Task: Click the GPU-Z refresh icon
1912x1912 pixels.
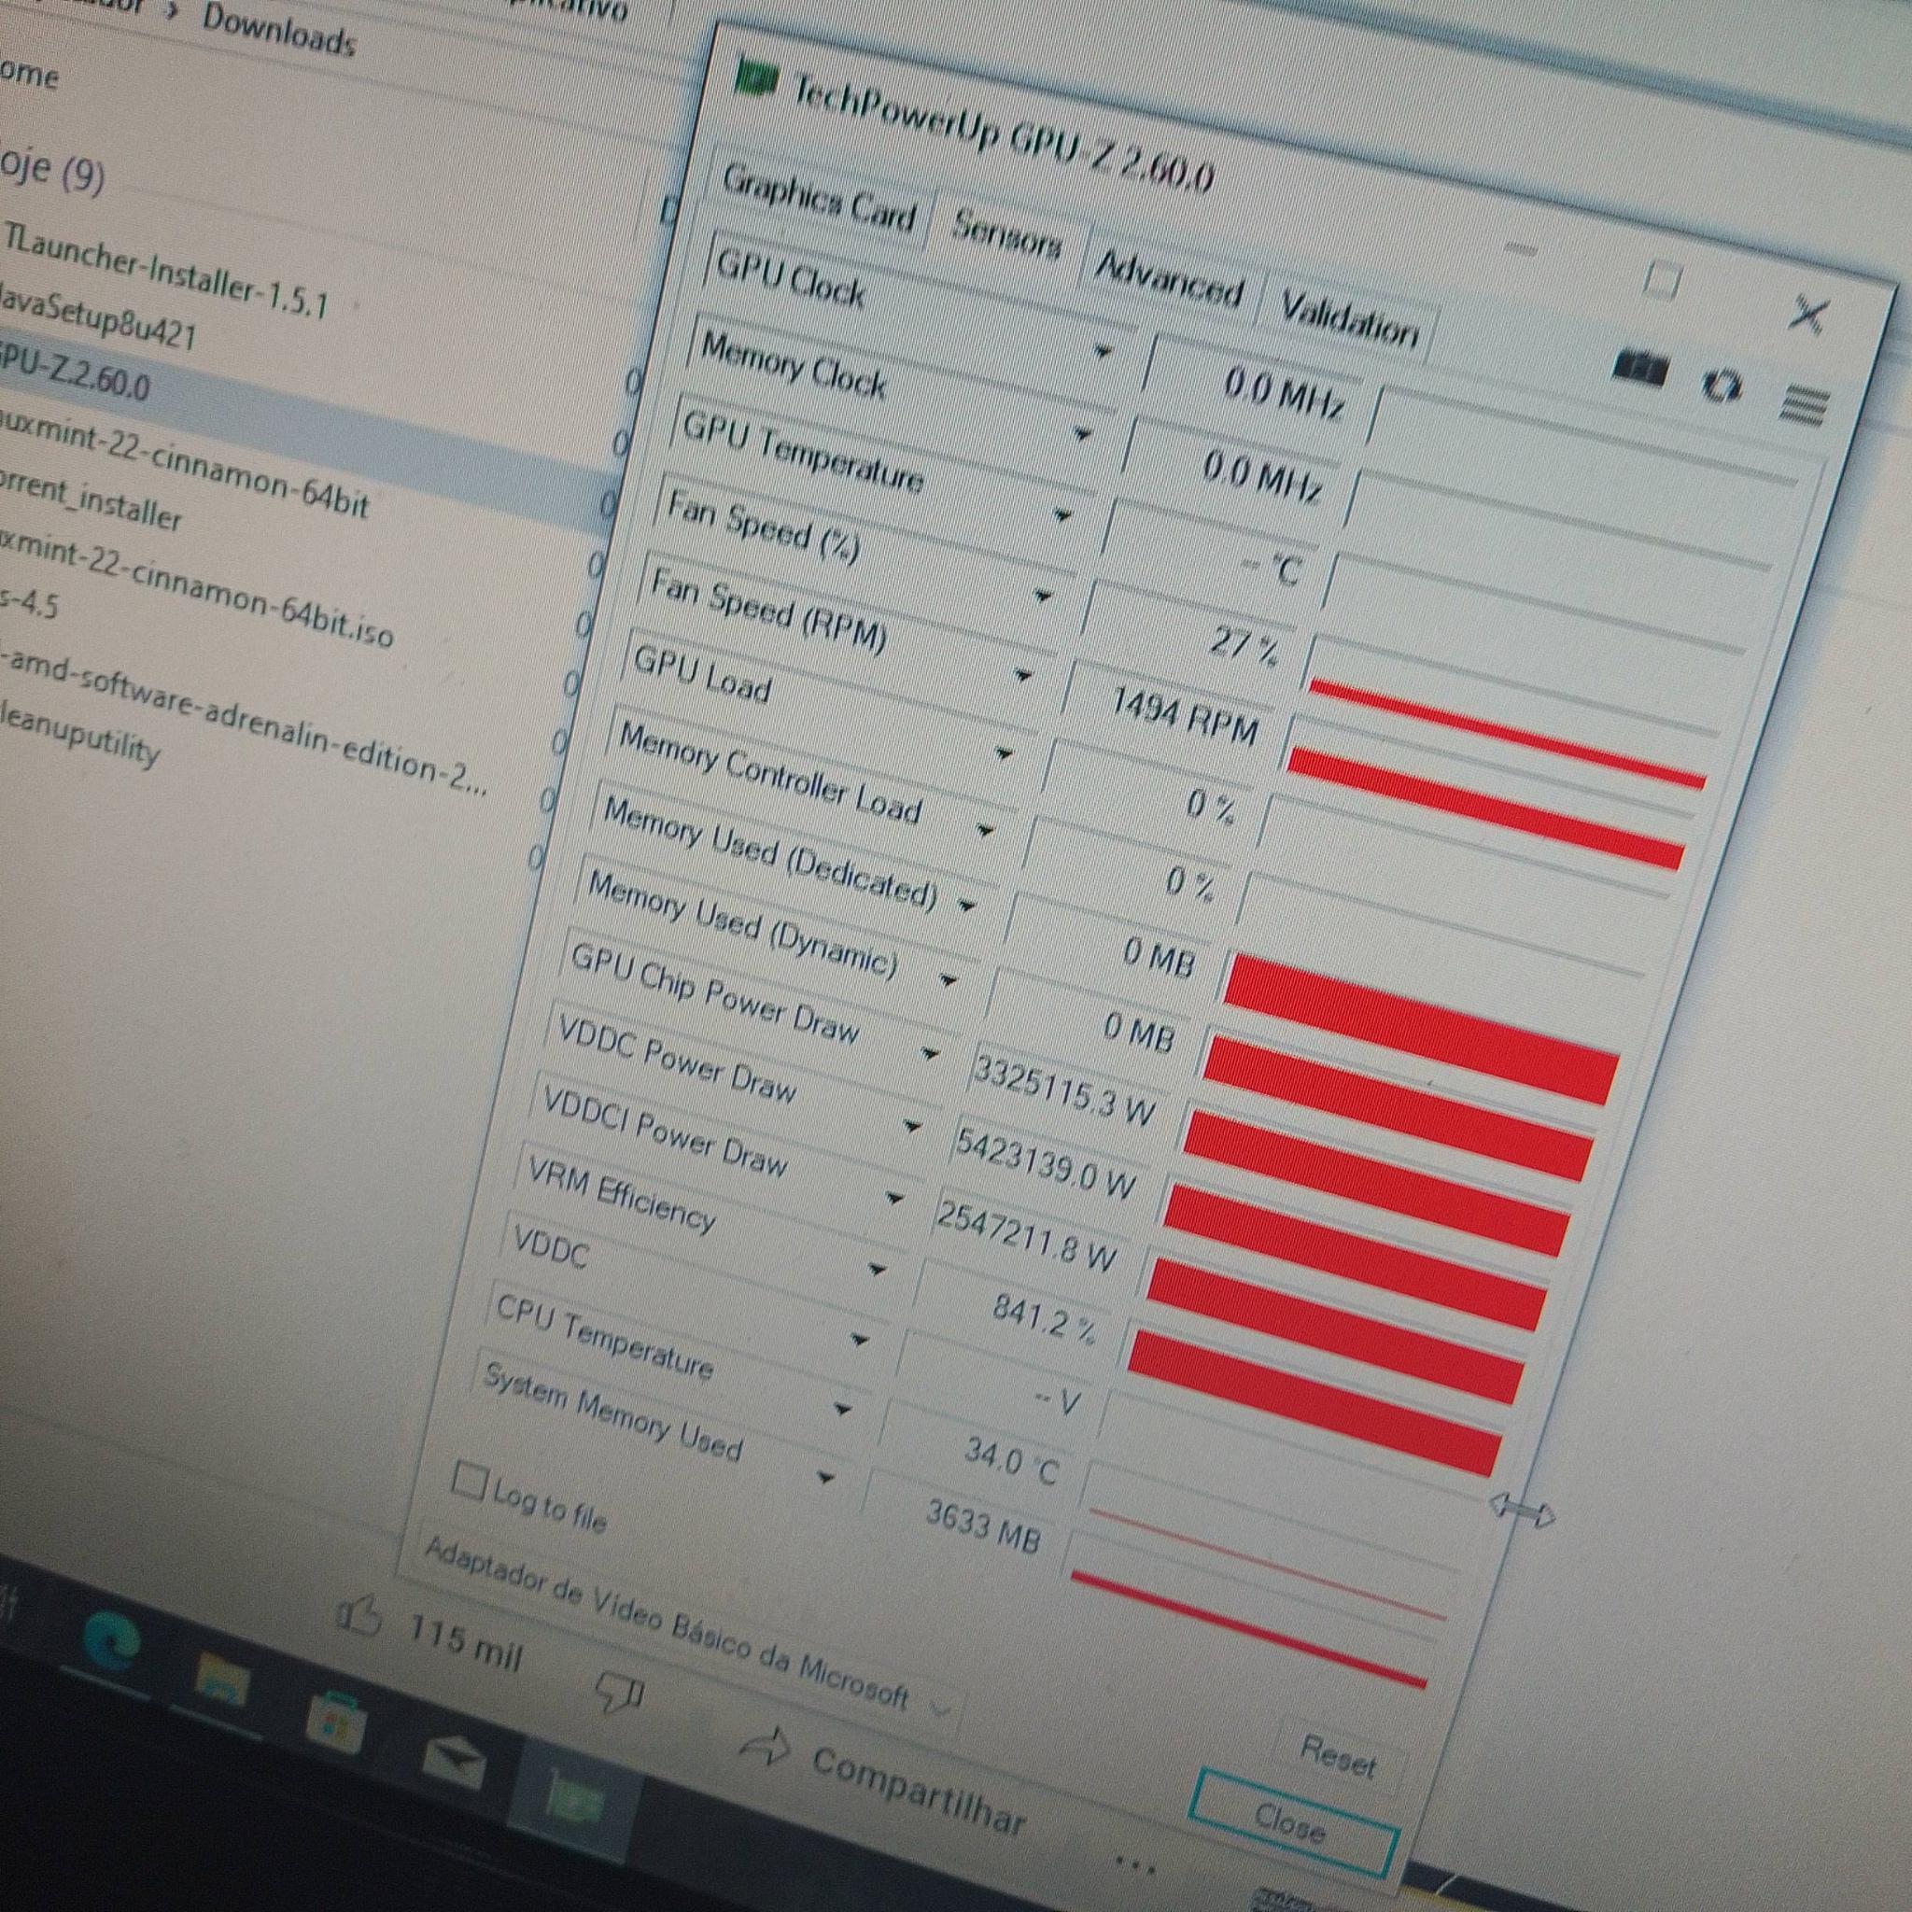Action: coord(1722,386)
